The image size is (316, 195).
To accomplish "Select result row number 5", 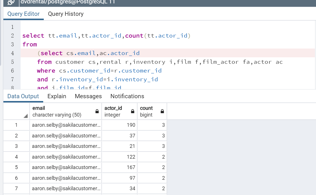I will pyautogui.click(x=16, y=167).
